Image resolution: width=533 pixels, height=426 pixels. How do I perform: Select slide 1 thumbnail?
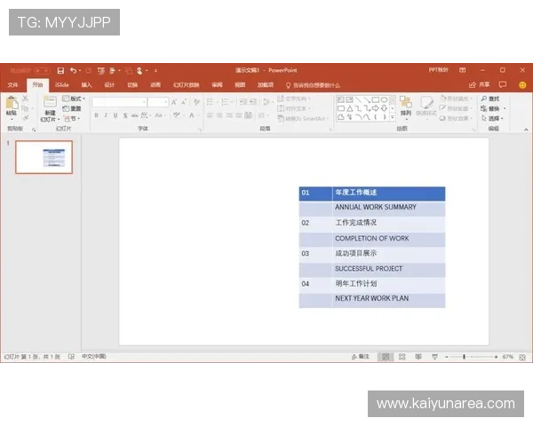[x=44, y=157]
